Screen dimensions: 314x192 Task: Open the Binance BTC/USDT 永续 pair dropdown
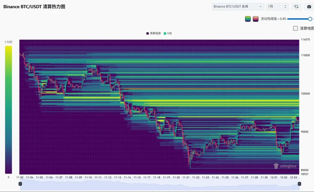coord(238,7)
